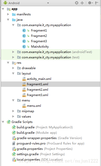101x166 pixels.
Task: Expand the mipmap folder
Action: point(13,111)
